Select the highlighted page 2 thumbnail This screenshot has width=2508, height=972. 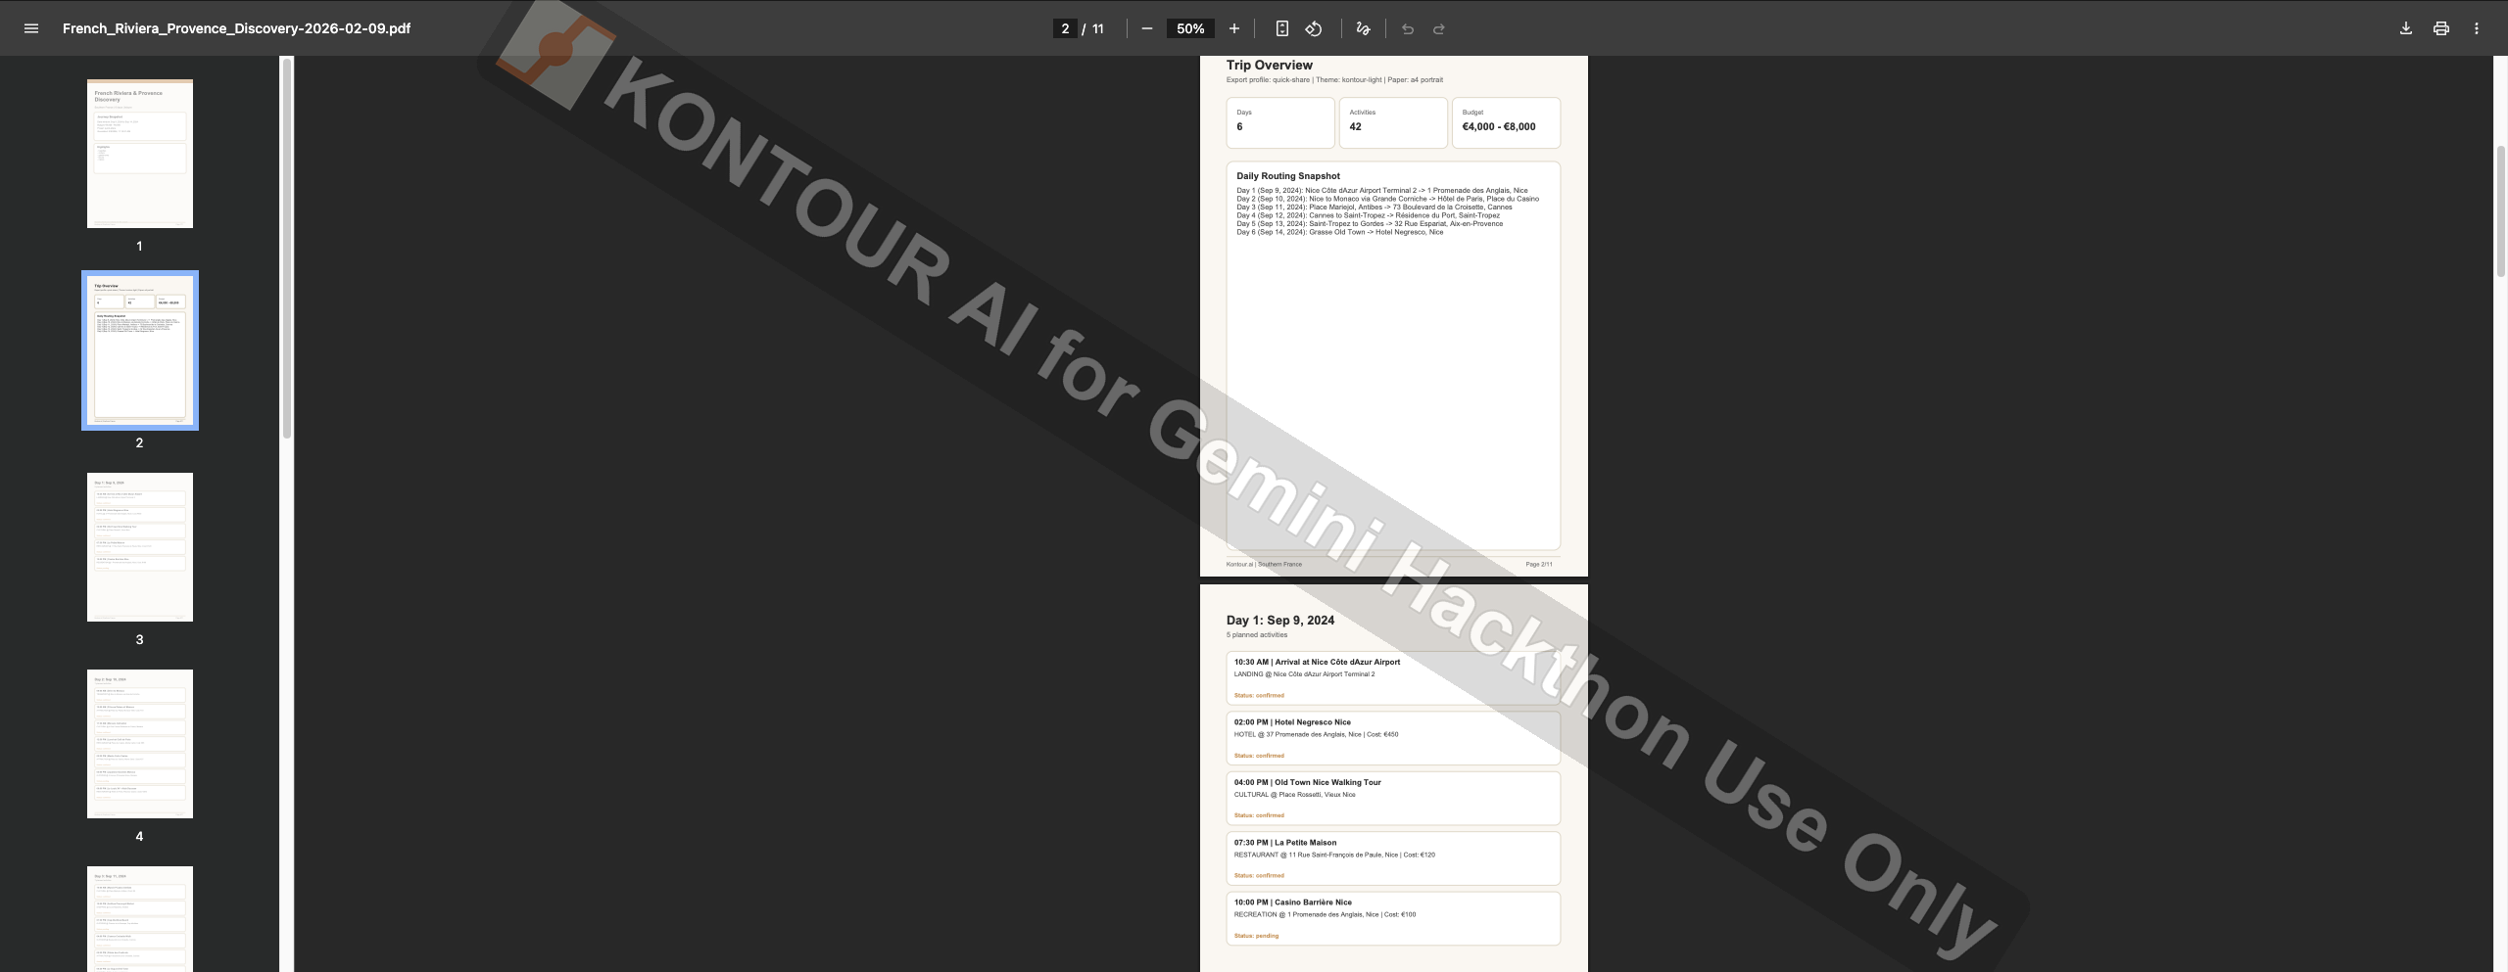(140, 350)
